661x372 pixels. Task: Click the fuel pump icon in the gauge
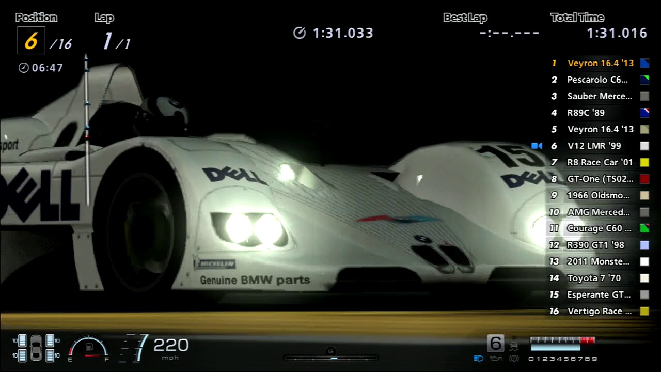pos(89,347)
